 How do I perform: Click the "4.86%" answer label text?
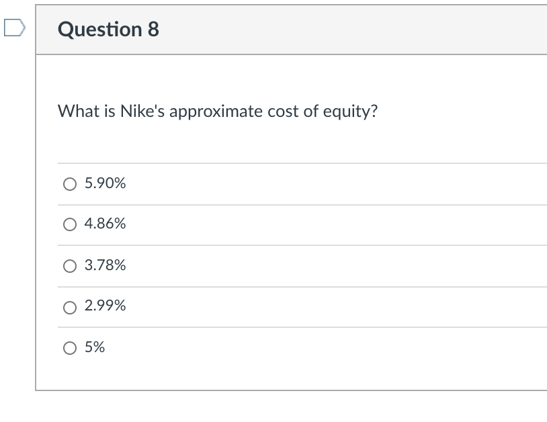click(106, 224)
